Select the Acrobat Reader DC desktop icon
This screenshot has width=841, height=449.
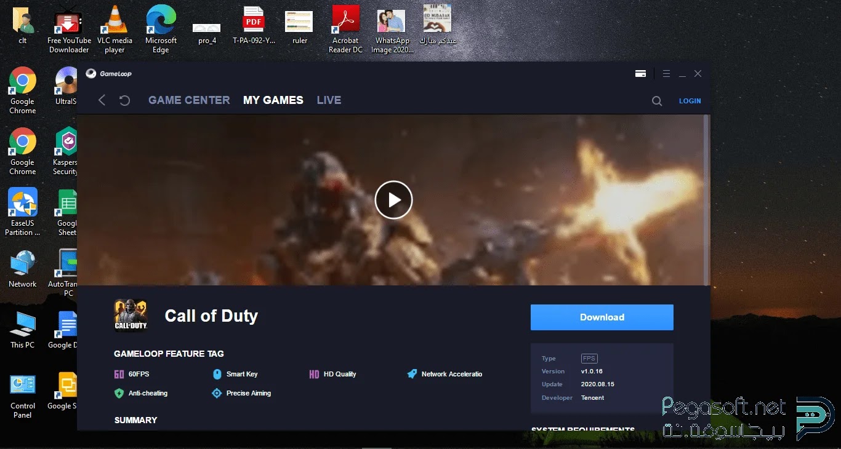coord(345,30)
